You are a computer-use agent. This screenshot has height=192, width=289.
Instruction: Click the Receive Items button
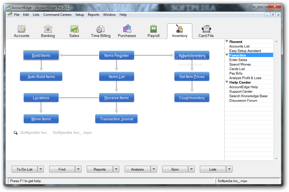[117, 98]
